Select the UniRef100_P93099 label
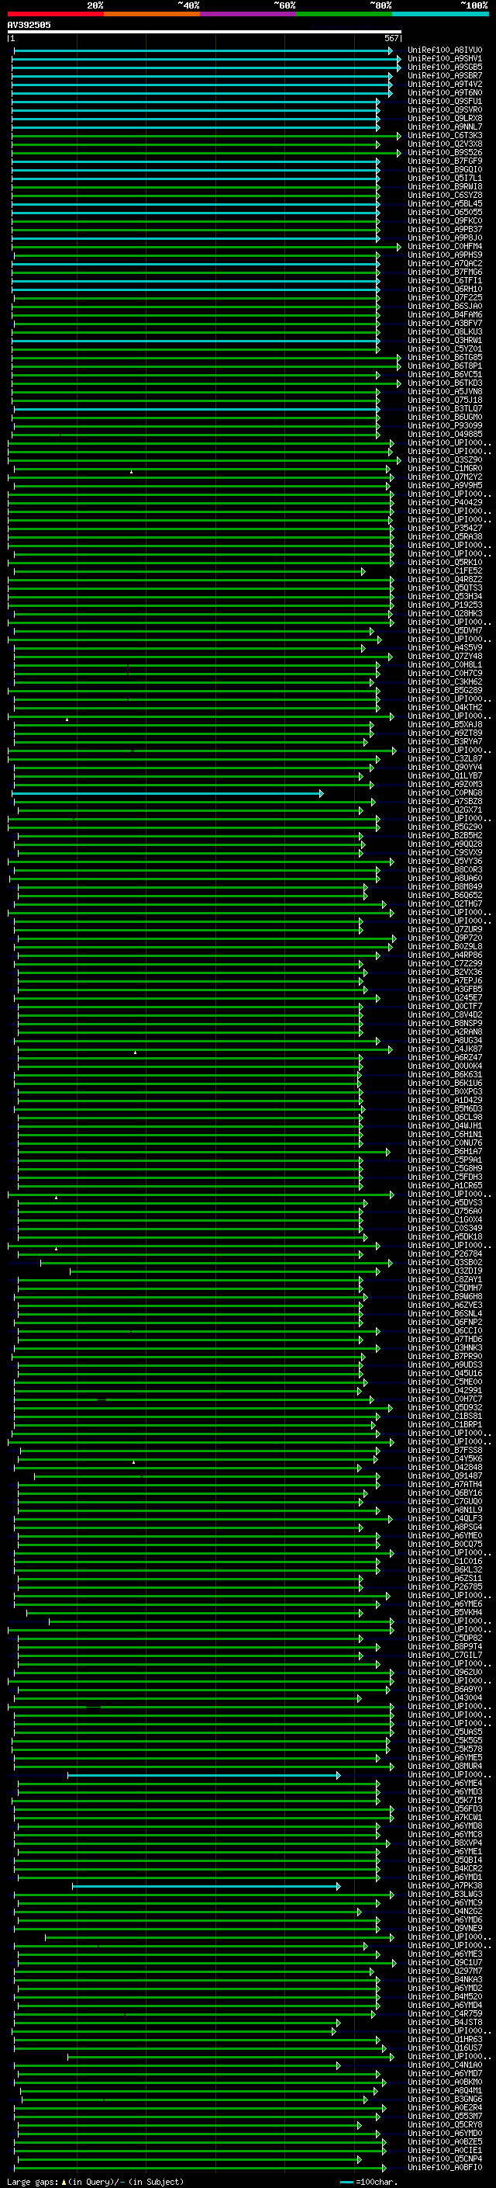 (445, 425)
